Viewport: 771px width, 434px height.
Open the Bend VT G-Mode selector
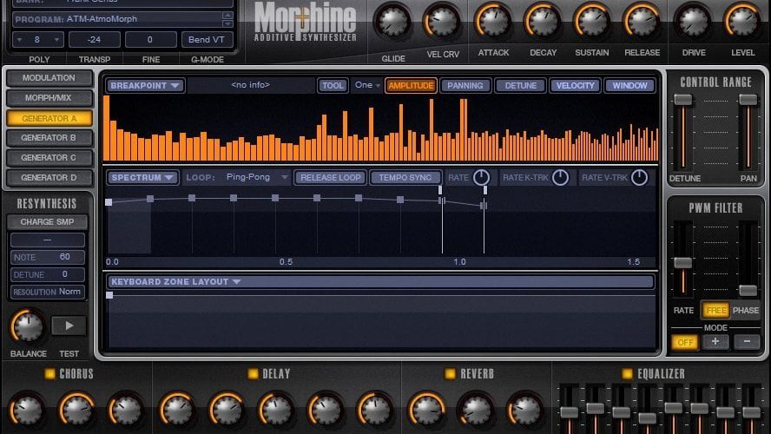tap(207, 39)
